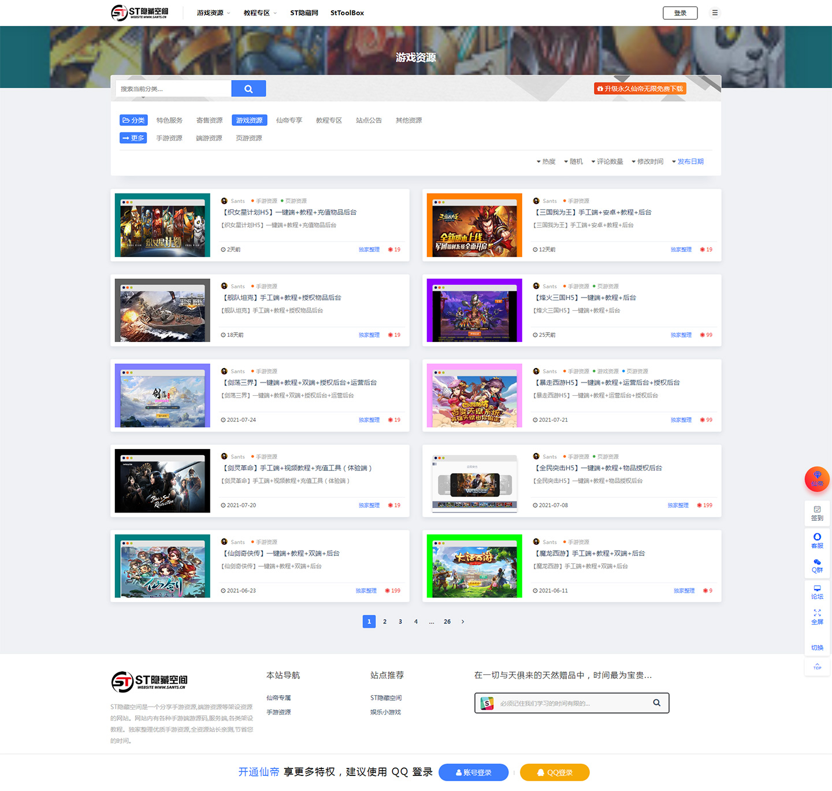The image size is (832, 791).
Task: Click Sants avatar on 魔龙西游 card
Action: pyautogui.click(x=536, y=542)
